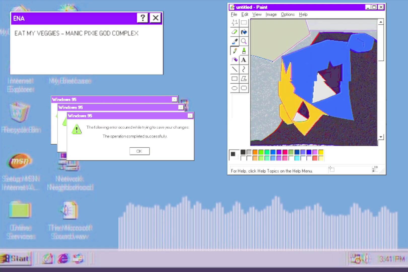Select the Airbrush tool
Screen dimensions: 408x272
coord(234,60)
